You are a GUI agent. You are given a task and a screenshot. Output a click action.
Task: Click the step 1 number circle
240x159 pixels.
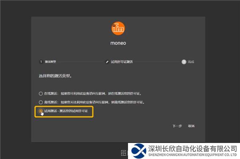[x=41, y=62]
